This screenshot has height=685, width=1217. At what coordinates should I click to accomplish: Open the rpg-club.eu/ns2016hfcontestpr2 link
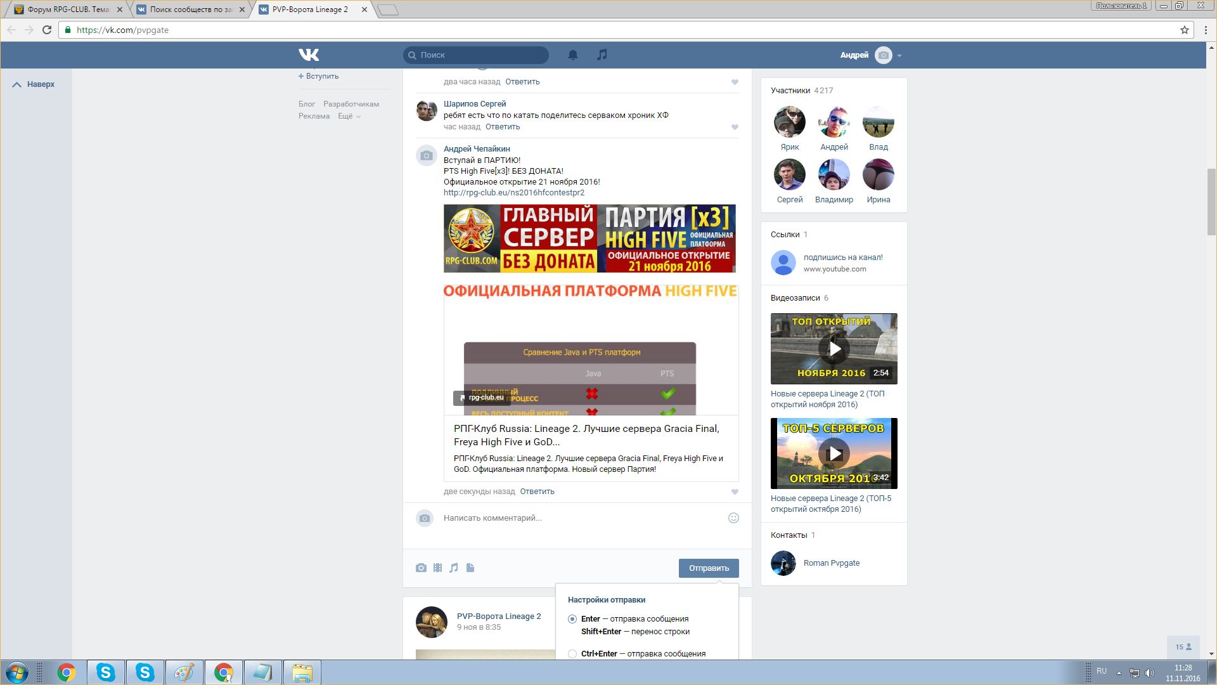tap(513, 192)
